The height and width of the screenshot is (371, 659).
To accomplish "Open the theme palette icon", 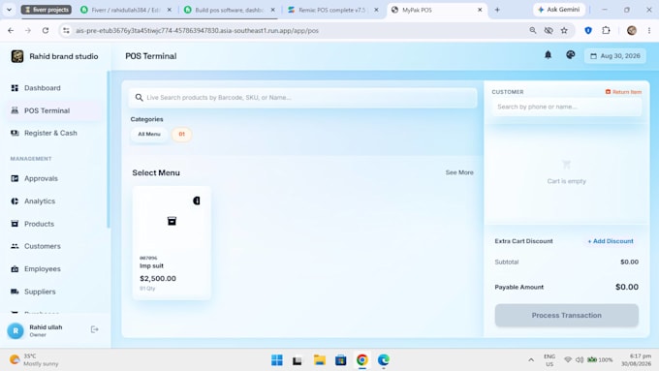I will pos(570,55).
